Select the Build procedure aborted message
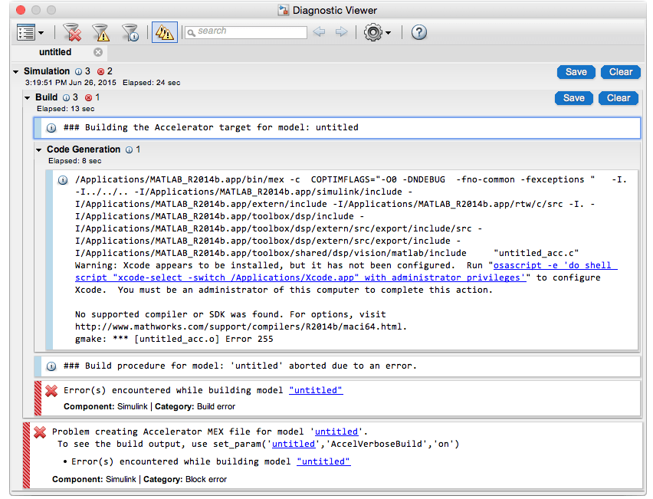Image resolution: width=653 pixels, height=499 pixels. point(337,366)
